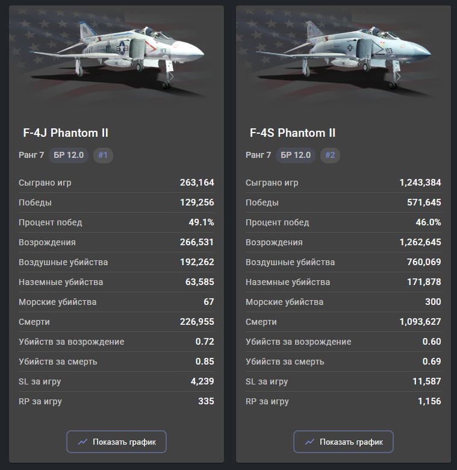Click the F-4S Phantom II title

coord(293,133)
